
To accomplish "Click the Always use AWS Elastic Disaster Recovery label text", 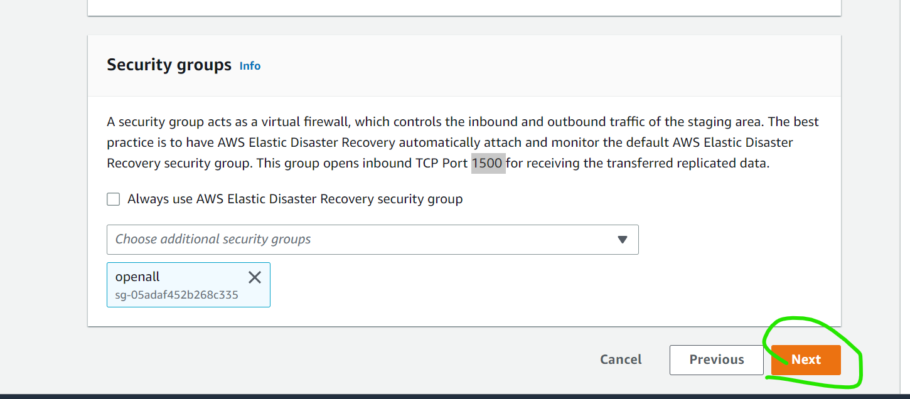I will (x=295, y=199).
